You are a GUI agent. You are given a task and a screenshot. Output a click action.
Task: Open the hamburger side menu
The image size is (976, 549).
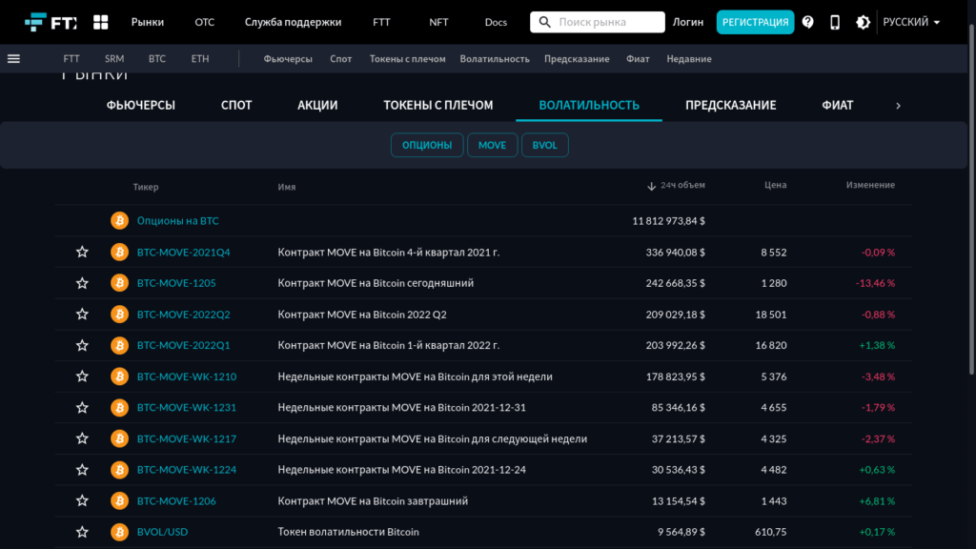tap(13, 58)
